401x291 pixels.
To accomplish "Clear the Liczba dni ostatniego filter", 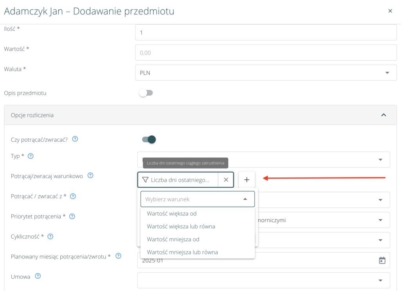I will click(x=226, y=180).
